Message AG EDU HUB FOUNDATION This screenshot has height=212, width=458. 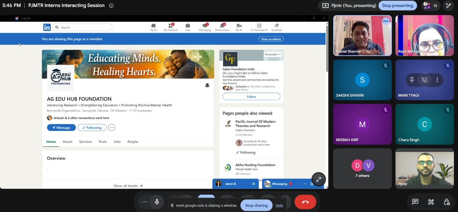click(61, 128)
